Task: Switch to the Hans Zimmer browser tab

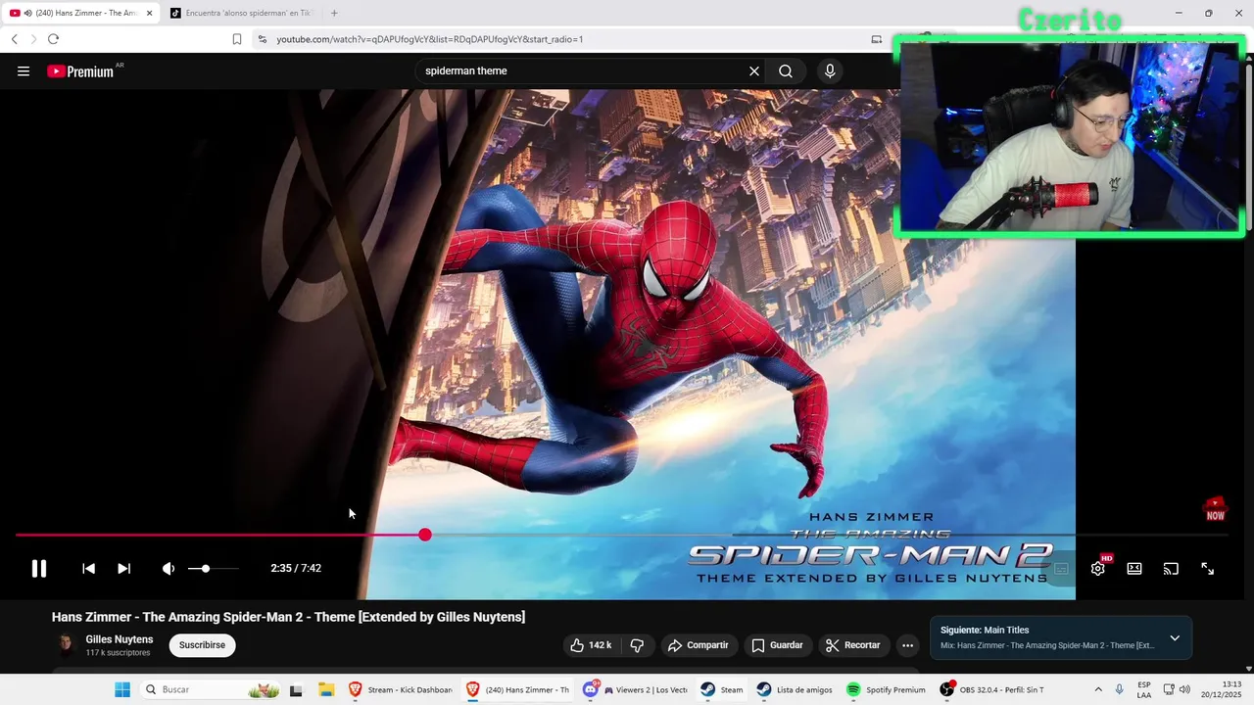Action: (80, 13)
